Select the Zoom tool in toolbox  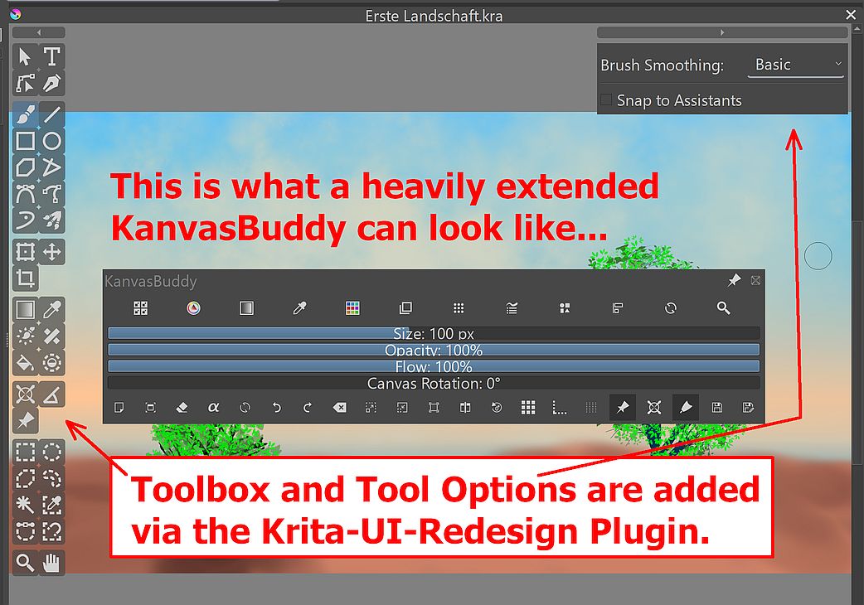coord(26,563)
